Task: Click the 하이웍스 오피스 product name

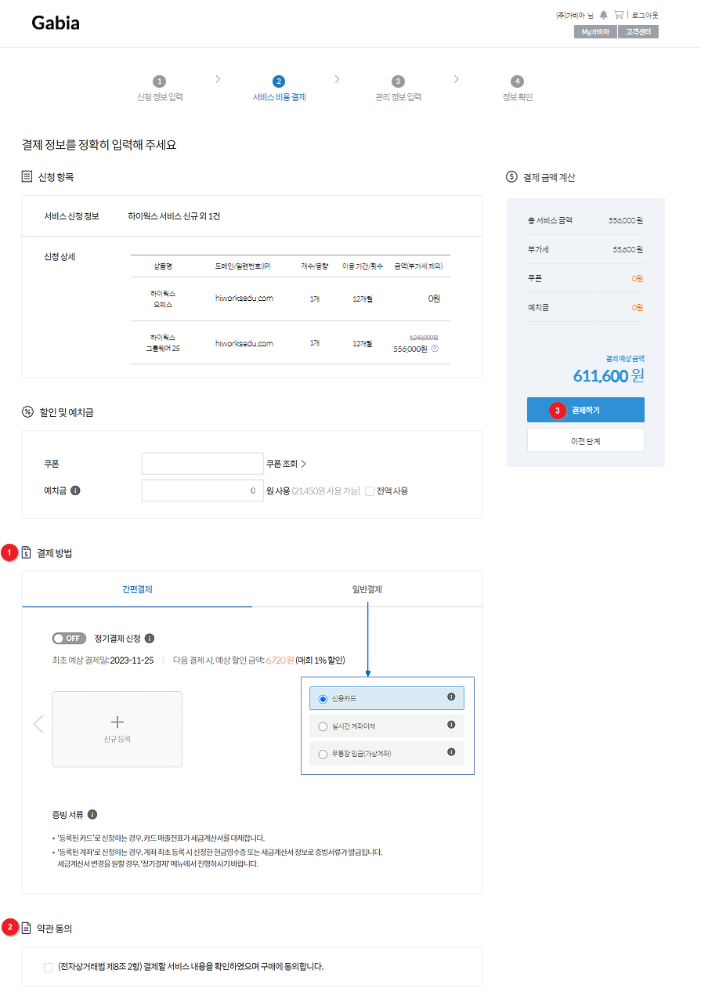Action: (x=163, y=299)
